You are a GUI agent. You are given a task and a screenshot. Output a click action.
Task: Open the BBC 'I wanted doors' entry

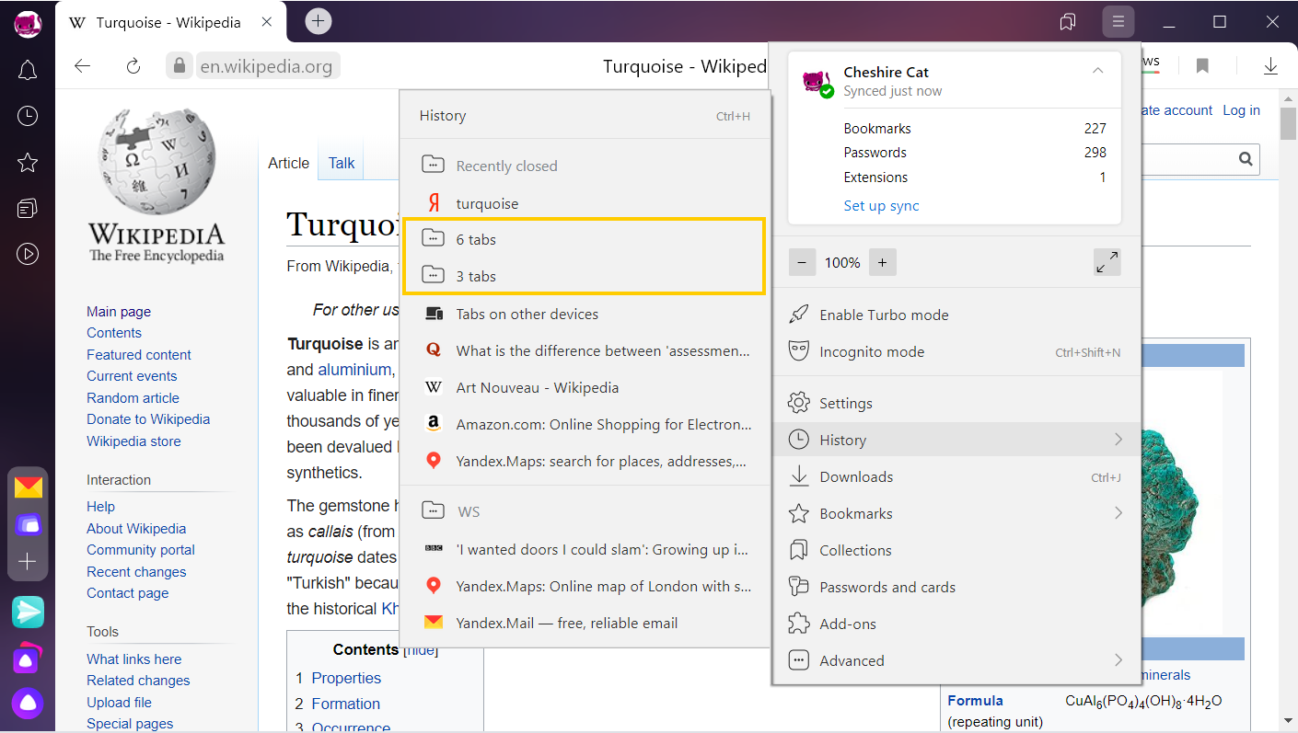[x=584, y=549]
